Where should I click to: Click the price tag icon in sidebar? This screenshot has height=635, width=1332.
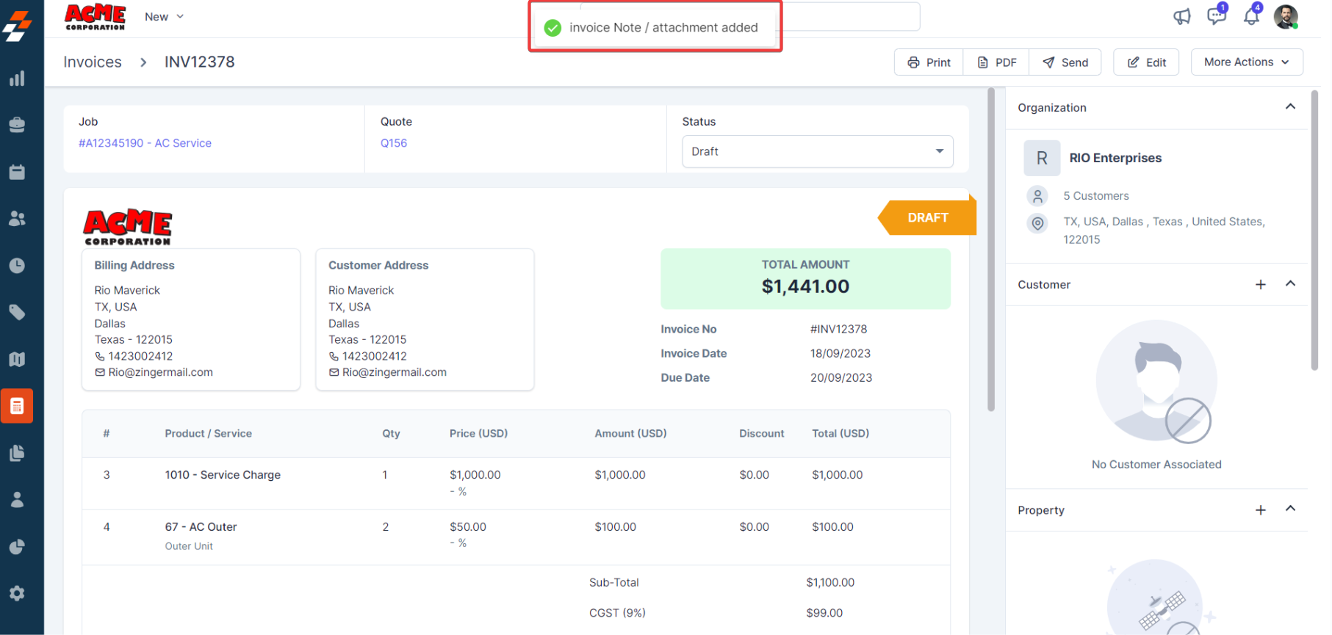coord(17,313)
